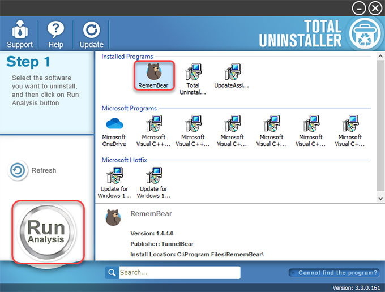Click the 'Installed Programs' section header
385x292 pixels.
click(x=127, y=57)
